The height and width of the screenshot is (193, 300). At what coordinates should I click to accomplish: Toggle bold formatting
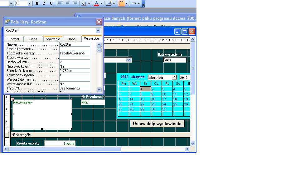pyautogui.click(x=36, y=4)
